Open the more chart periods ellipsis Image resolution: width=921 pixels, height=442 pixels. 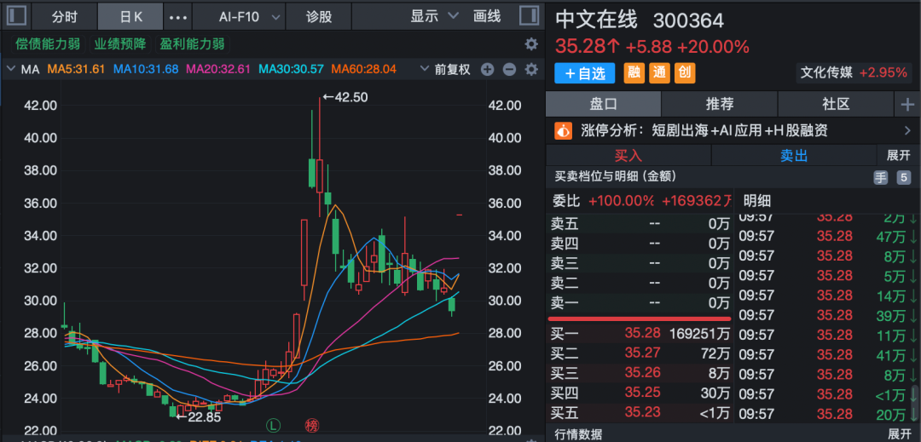(177, 17)
